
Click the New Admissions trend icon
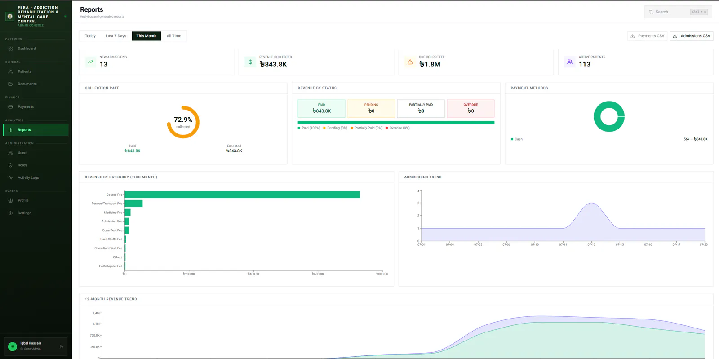pos(91,62)
